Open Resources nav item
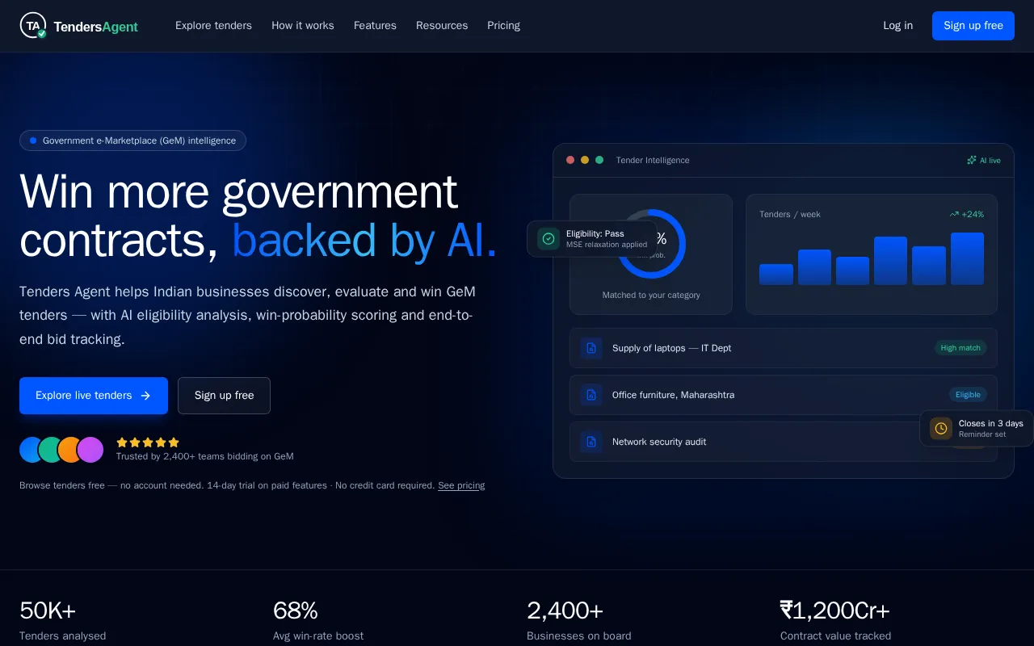Viewport: 1034px width, 646px height. point(442,26)
